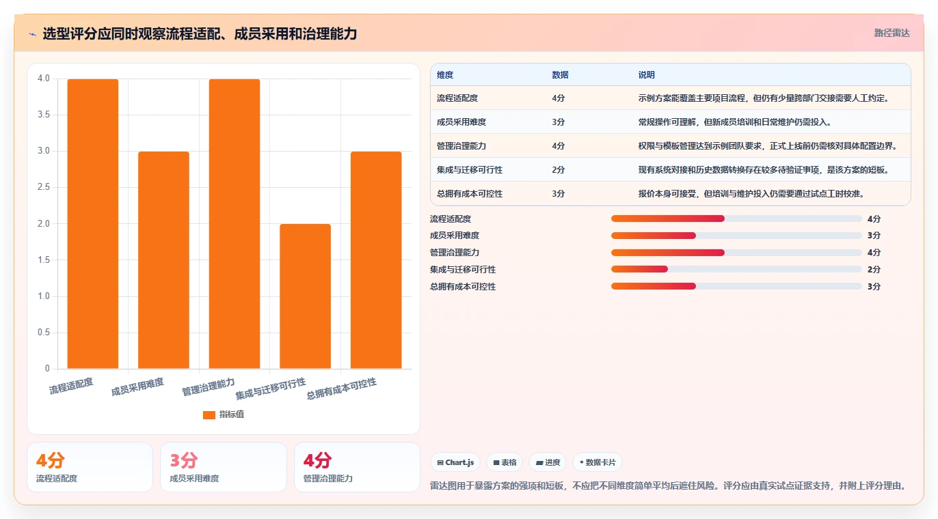
Task: Click the footer note about 雷达图
Action: pos(668,486)
